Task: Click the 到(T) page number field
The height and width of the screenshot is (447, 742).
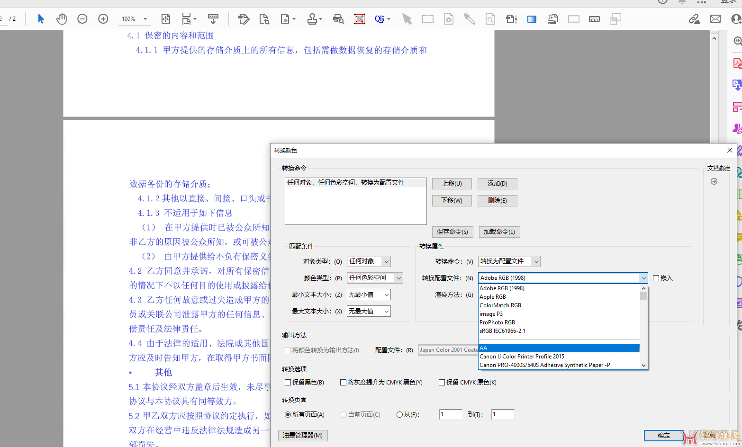Action: click(x=502, y=414)
